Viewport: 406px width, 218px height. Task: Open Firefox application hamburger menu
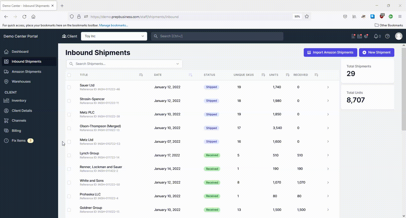point(400,16)
